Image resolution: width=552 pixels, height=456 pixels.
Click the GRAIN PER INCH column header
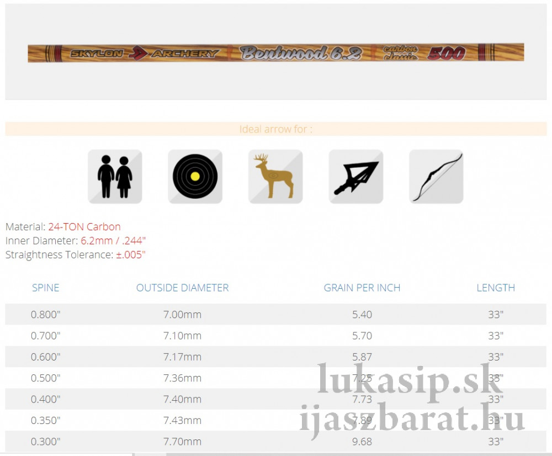[x=362, y=288]
